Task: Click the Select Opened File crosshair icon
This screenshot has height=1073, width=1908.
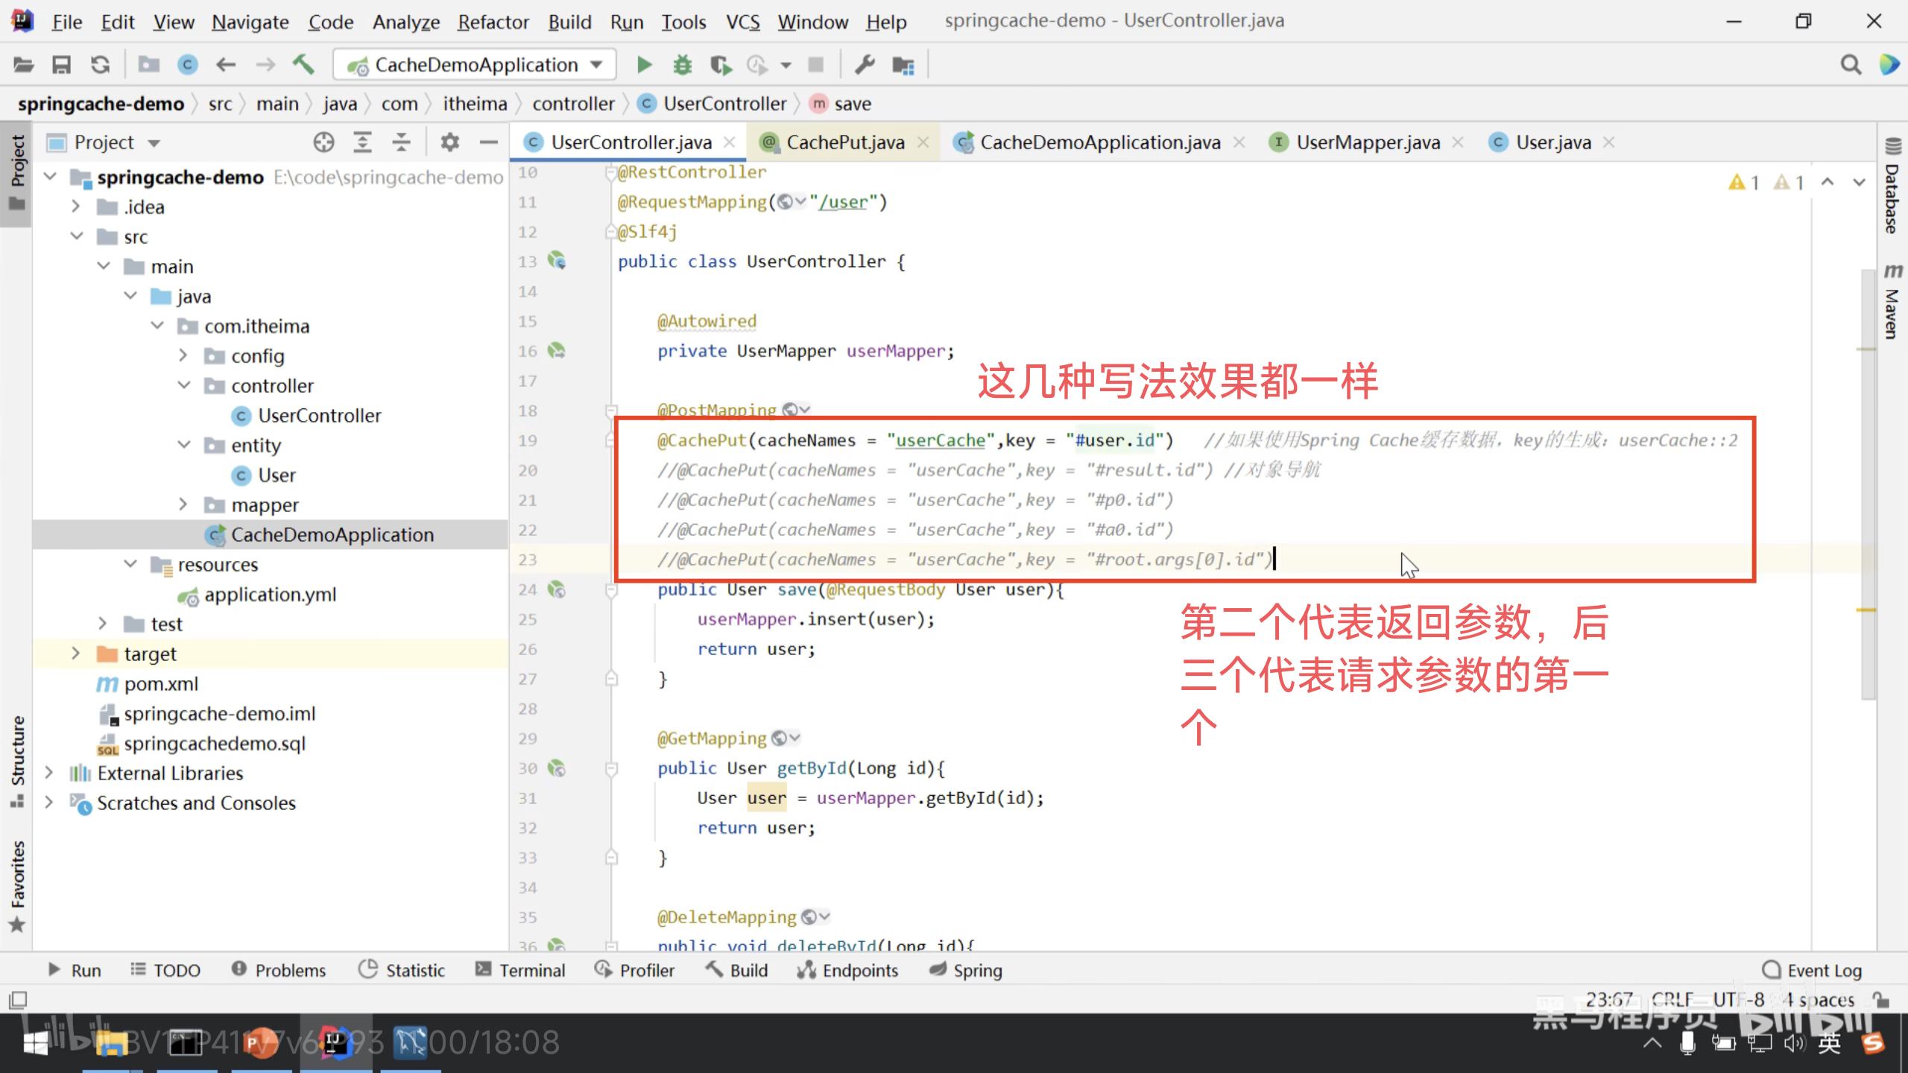Action: coord(323,142)
